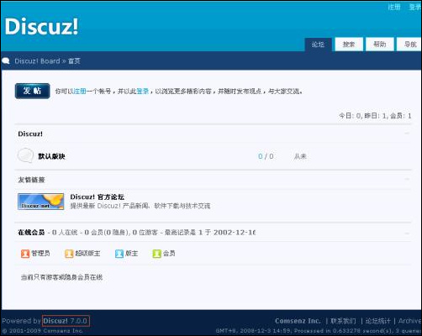Screen dimensions: 422x336
Task: Click the 当前只有游客或隐身会员在线 text
Action: 61,277
